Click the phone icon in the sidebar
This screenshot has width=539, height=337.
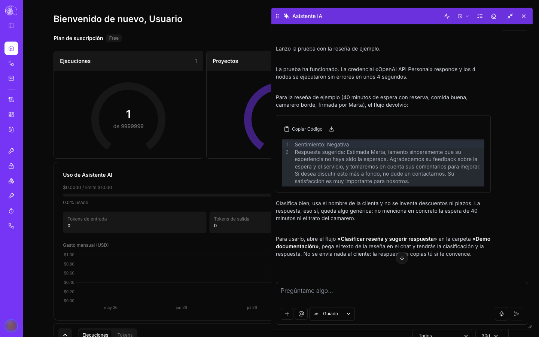pos(11,226)
